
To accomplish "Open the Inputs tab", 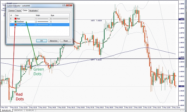I will pos(19,11).
